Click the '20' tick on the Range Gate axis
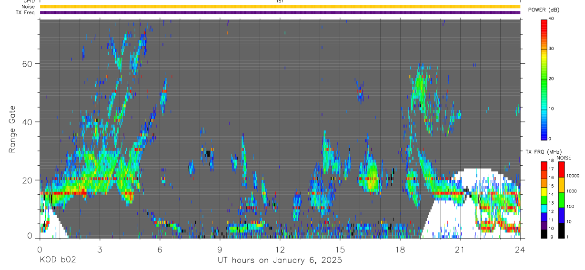 28,180
